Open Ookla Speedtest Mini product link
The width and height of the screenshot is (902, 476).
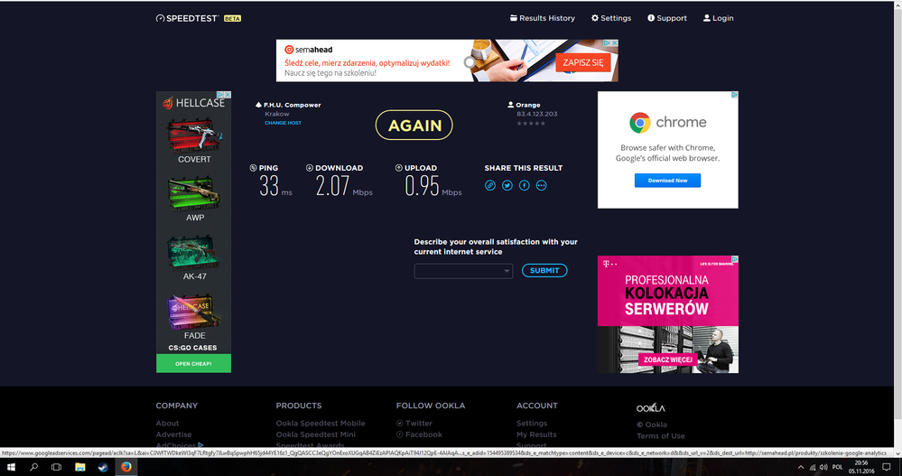pyautogui.click(x=316, y=434)
